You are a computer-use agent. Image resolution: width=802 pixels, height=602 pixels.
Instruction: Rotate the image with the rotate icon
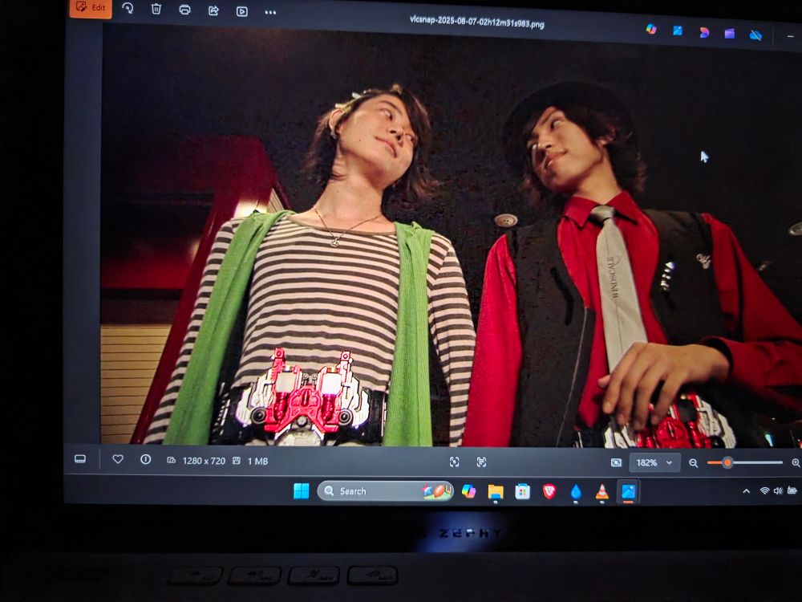128,8
